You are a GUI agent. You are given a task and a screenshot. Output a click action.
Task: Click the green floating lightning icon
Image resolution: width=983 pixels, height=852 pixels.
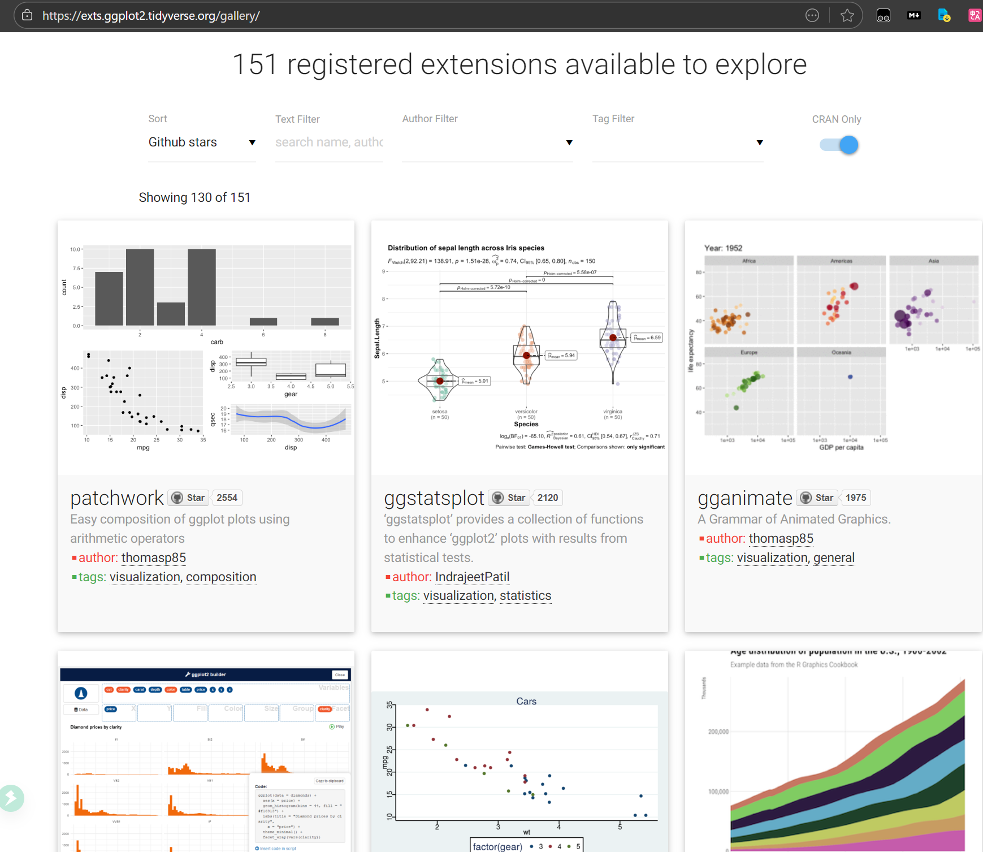coord(10,798)
